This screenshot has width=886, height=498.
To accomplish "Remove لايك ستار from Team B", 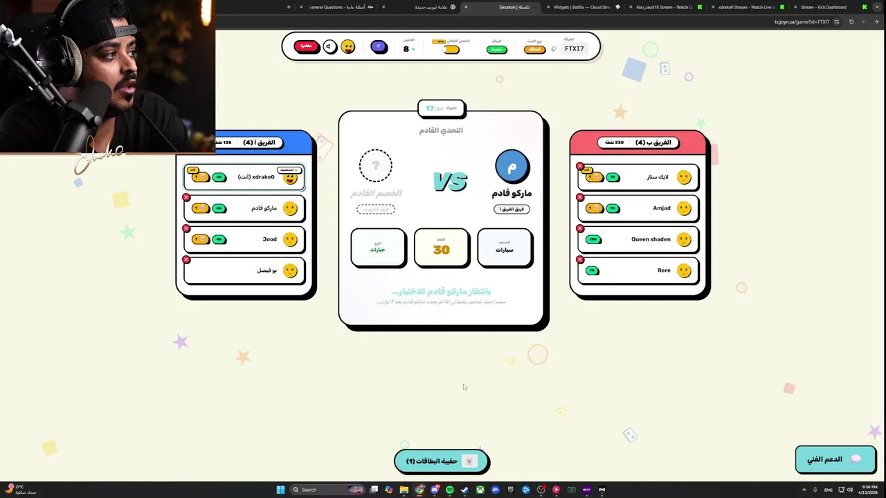I will click(x=580, y=166).
